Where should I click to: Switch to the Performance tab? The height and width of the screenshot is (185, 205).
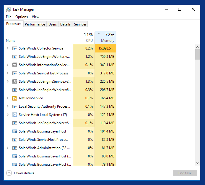tap(35, 24)
